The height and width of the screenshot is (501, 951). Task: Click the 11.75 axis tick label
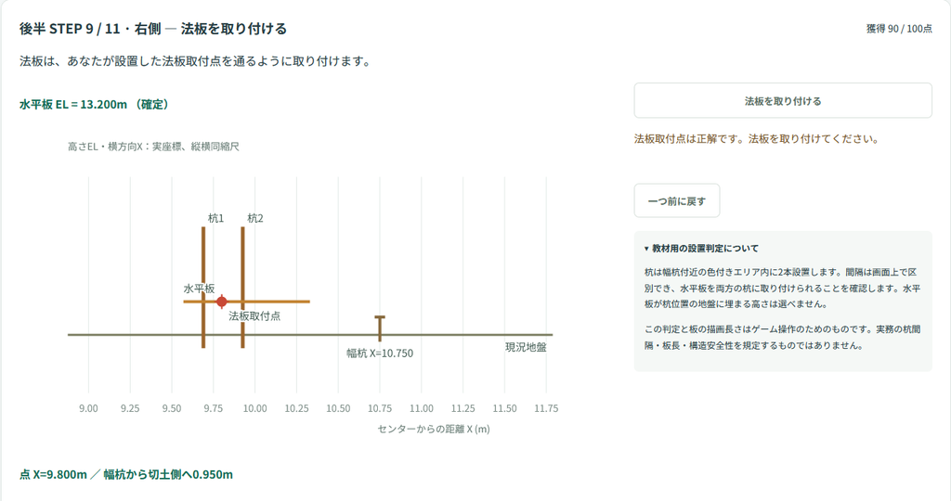tap(546, 408)
